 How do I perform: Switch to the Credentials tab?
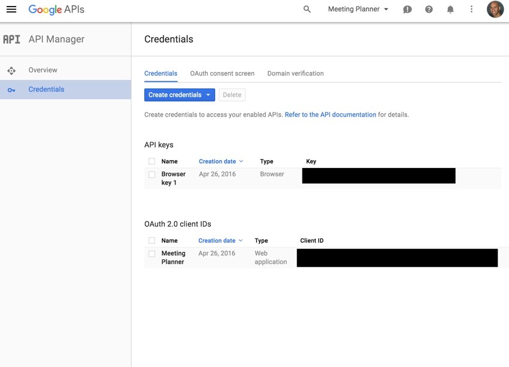click(160, 74)
